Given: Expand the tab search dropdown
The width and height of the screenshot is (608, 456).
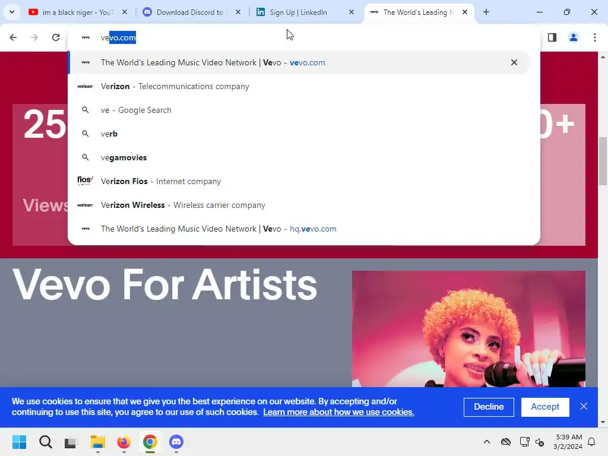Looking at the screenshot, I should coord(12,12).
